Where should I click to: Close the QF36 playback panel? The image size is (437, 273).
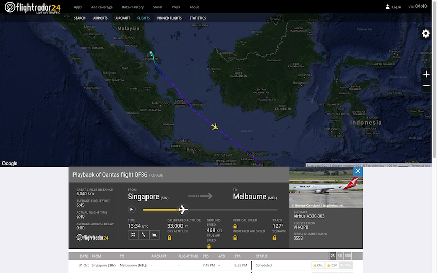click(358, 171)
